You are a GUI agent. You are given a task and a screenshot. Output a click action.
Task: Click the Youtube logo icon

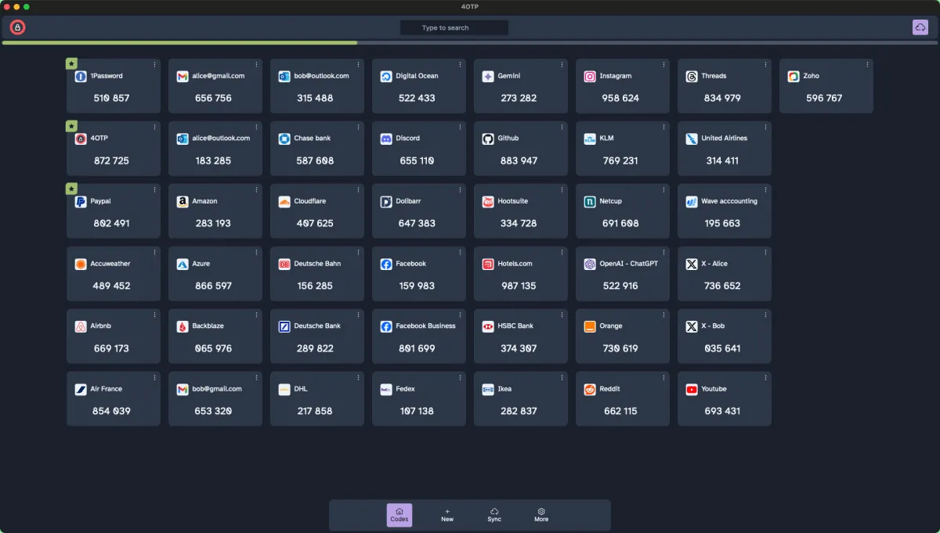point(692,389)
